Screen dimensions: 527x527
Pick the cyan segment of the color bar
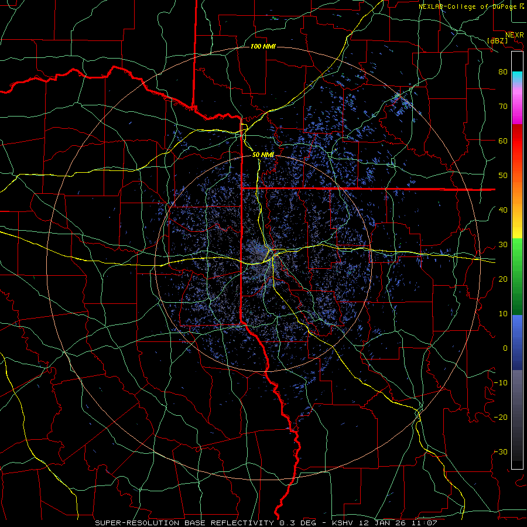click(x=517, y=77)
